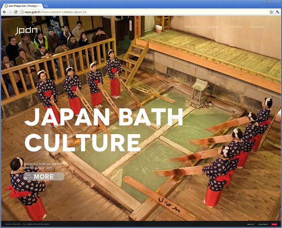The width and height of the screenshot is (282, 228).
Task: Maximize the browser window
Action: [270, 2]
